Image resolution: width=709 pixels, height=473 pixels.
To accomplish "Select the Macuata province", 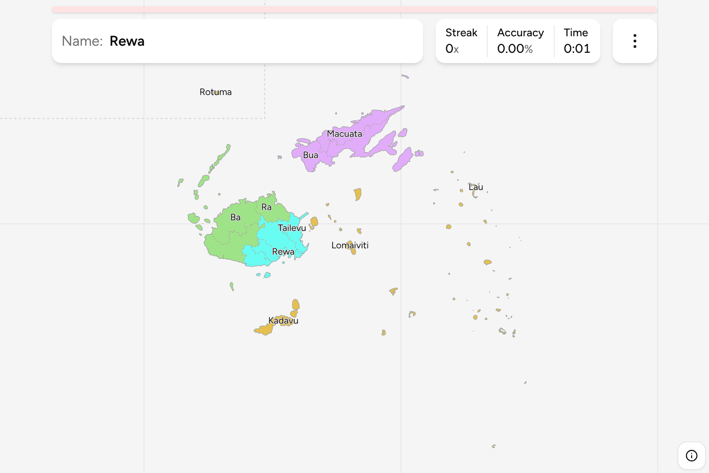I will (345, 134).
